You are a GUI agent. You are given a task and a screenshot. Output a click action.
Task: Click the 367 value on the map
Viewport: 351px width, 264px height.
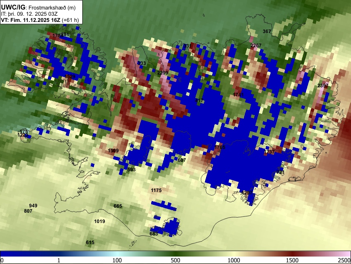pyautogui.click(x=267, y=31)
